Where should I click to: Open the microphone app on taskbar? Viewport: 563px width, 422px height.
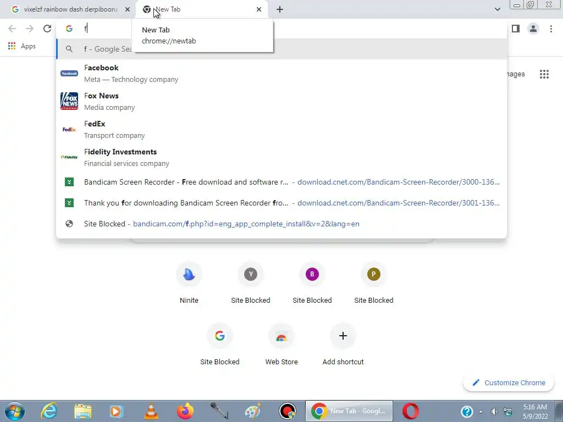[219, 411]
